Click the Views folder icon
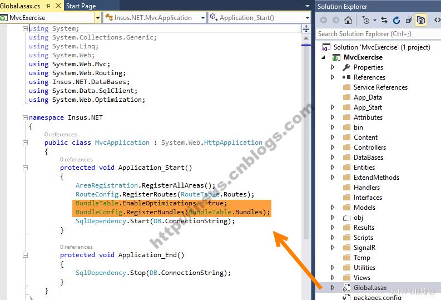 (x=347, y=278)
